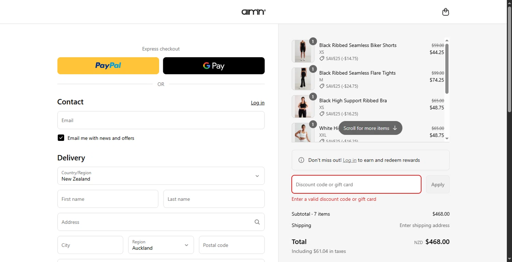The image size is (512, 262).
Task: Click the Subtotal · 7 items label
Action: (311, 214)
